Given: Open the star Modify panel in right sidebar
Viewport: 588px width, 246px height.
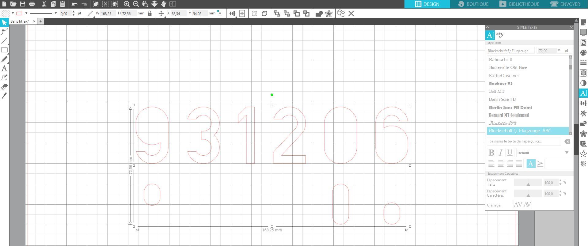Looking at the screenshot, I should click(x=583, y=134).
